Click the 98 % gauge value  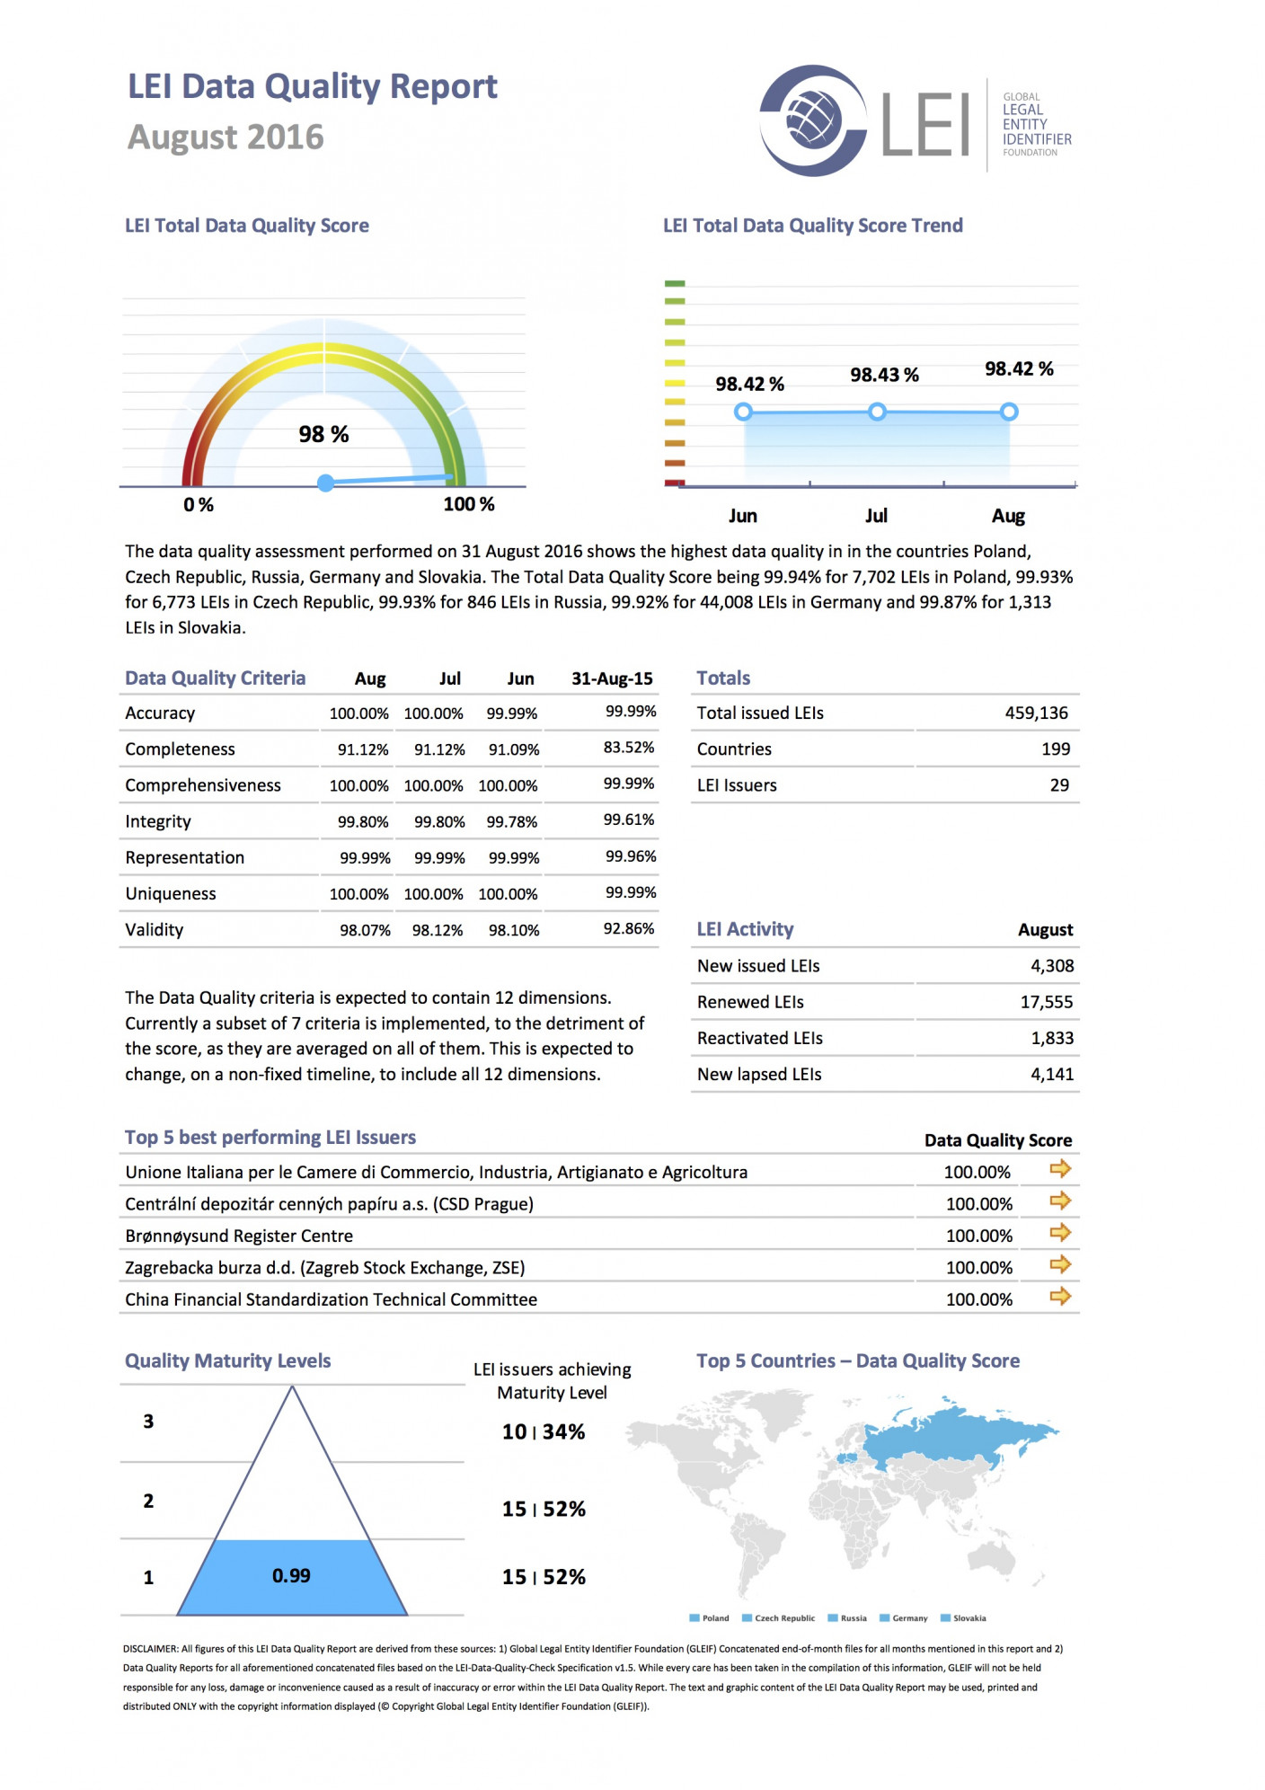(x=323, y=434)
